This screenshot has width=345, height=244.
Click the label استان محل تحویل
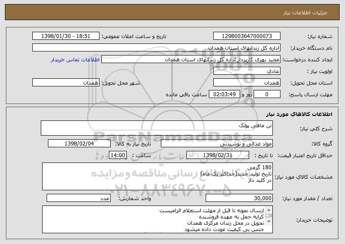[x=311, y=83]
